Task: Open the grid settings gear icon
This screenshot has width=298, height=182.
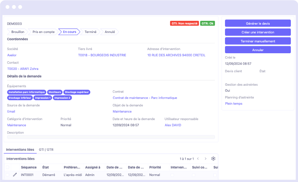Action: click(x=213, y=159)
